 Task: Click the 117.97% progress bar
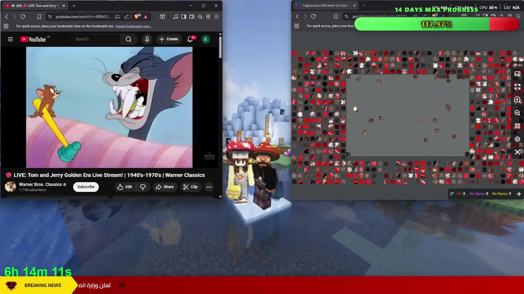coord(437,24)
